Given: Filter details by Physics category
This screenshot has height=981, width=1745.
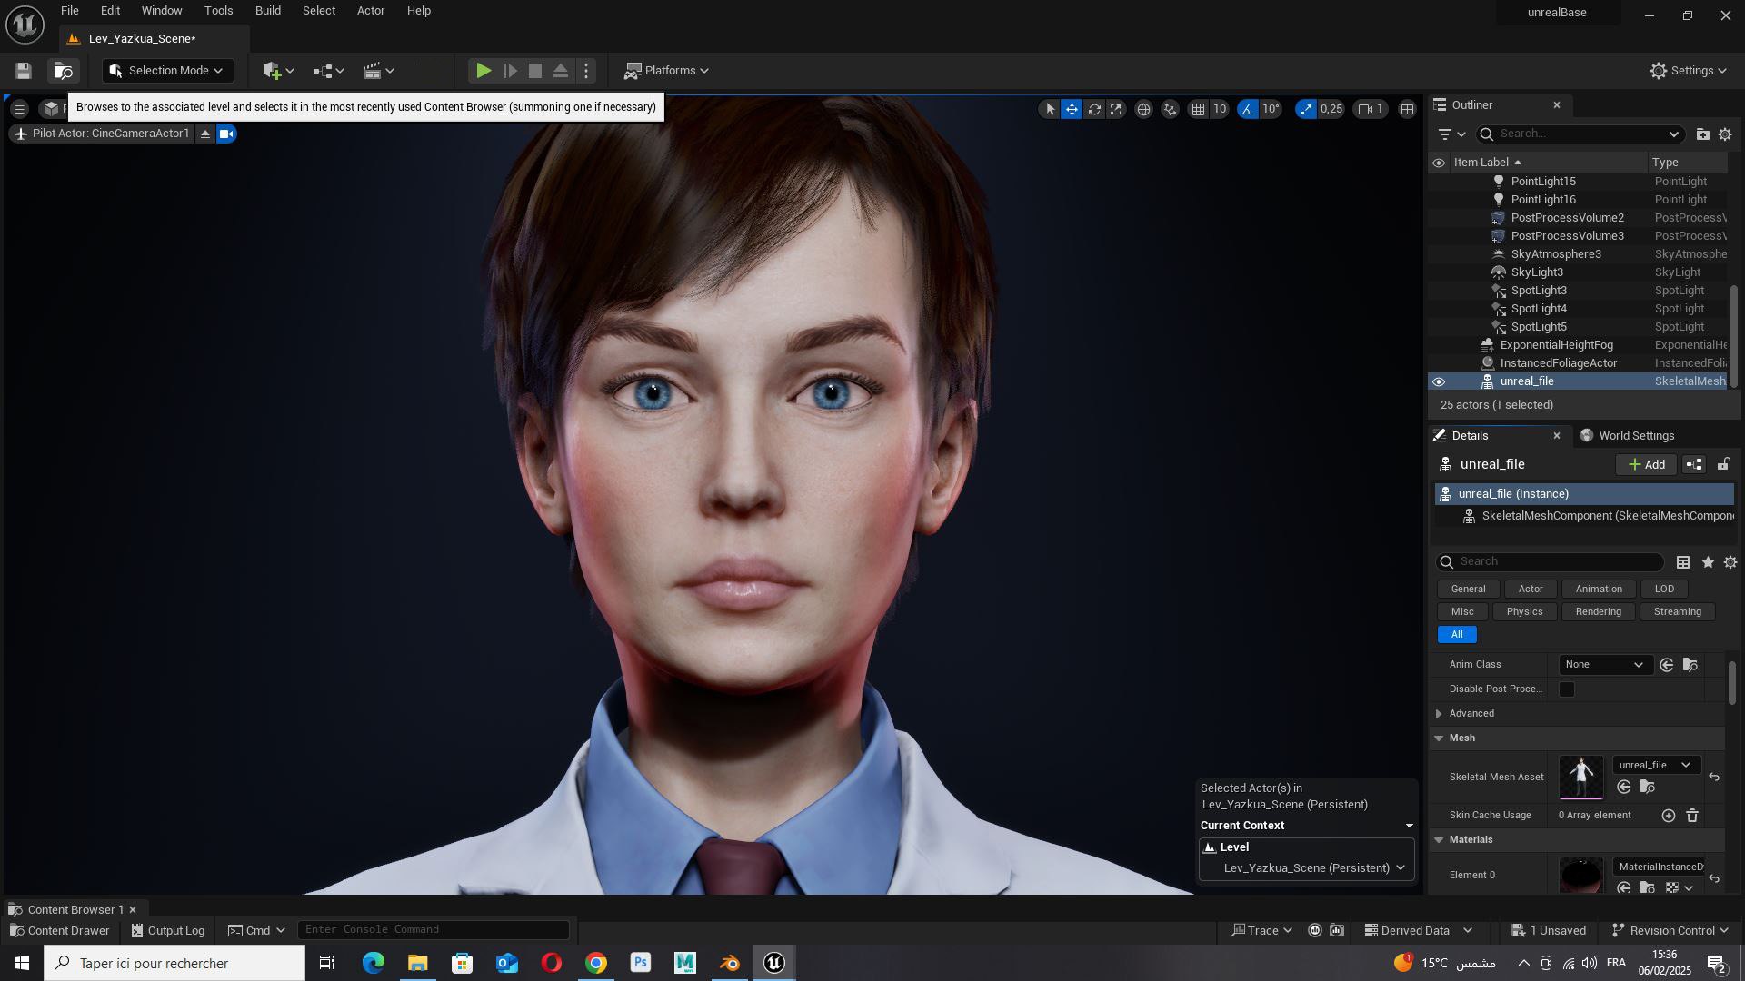Looking at the screenshot, I should point(1524,611).
